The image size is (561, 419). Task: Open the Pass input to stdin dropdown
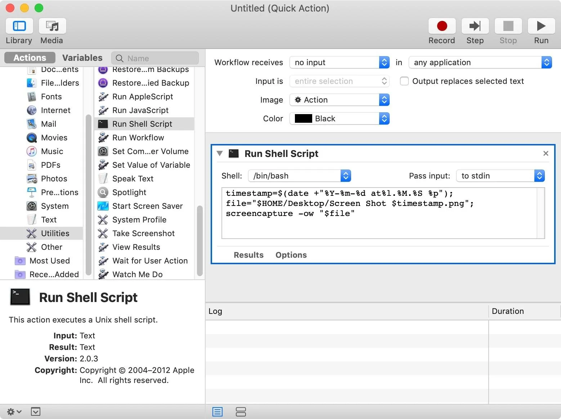pyautogui.click(x=501, y=176)
